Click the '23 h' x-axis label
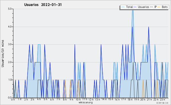This screenshot has width=171, height=105. (x=162, y=100)
